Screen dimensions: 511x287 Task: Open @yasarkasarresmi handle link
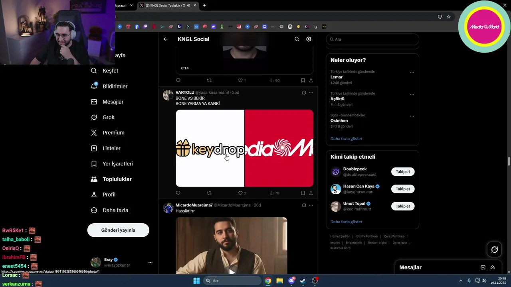click(212, 92)
